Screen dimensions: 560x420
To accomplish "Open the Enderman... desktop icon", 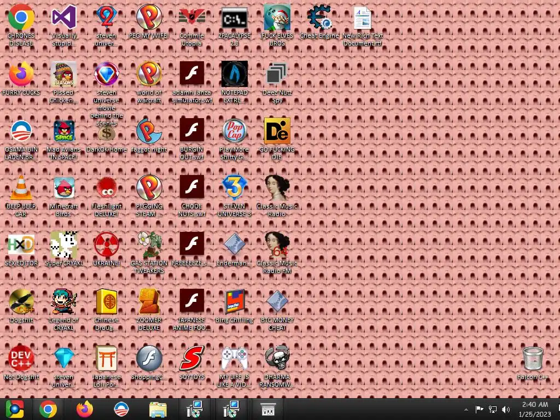I will 234,249.
